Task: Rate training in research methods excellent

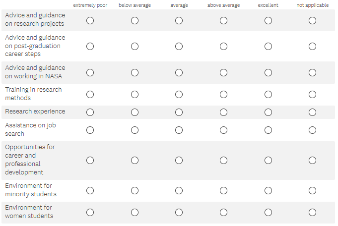Action: [x=268, y=94]
